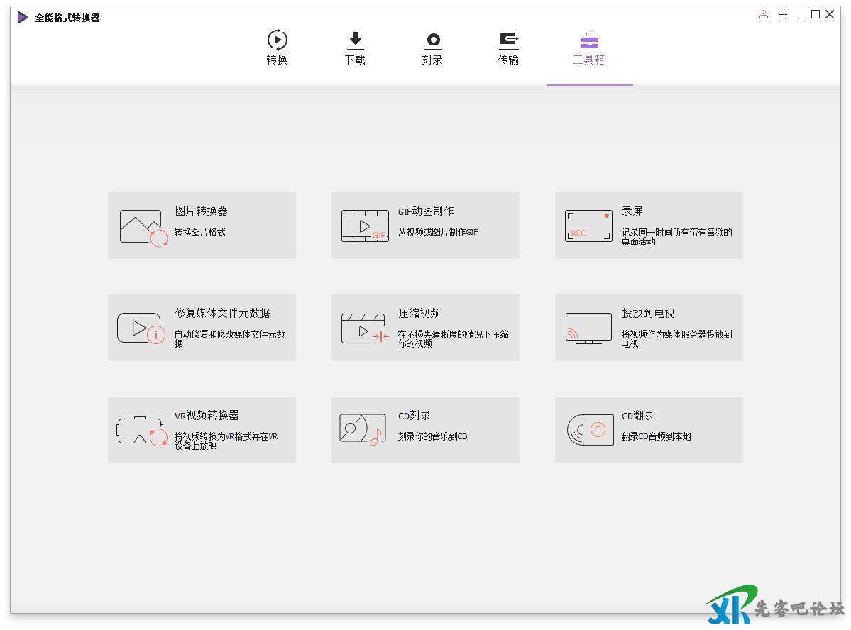Click the CD ripper disc icon
The image size is (851, 630).
590,429
